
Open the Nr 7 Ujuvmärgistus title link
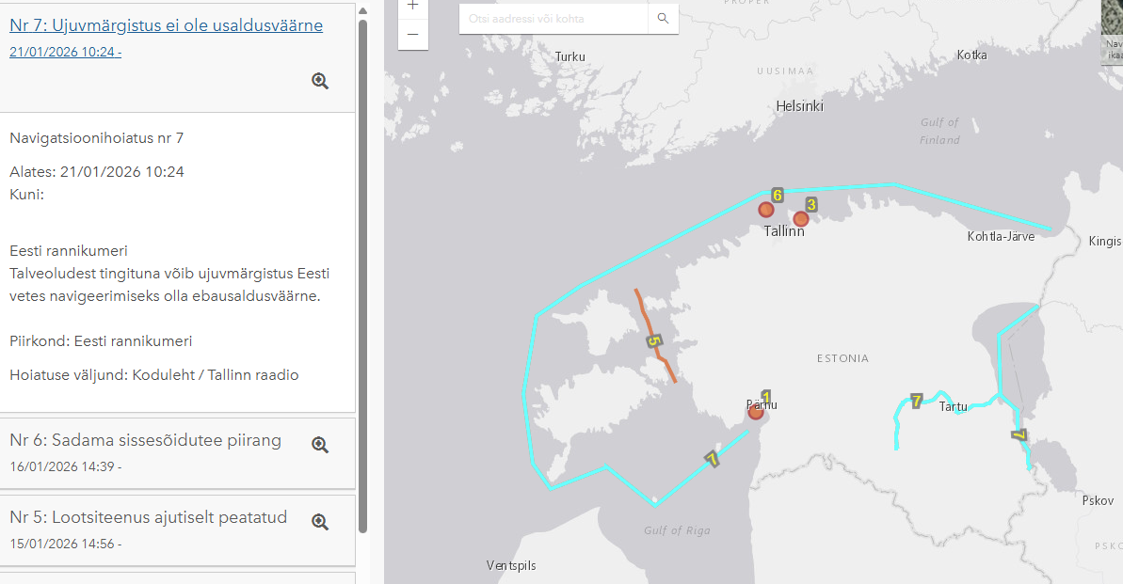(x=166, y=25)
